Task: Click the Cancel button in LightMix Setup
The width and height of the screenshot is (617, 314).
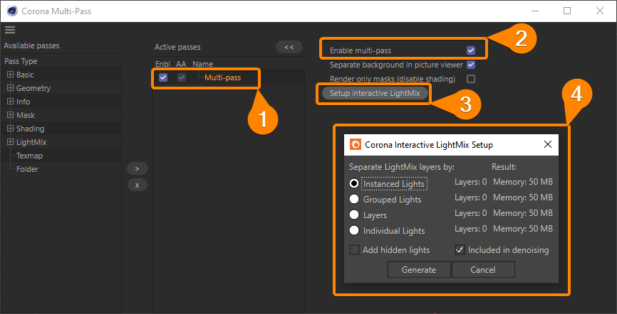Action: click(x=483, y=270)
